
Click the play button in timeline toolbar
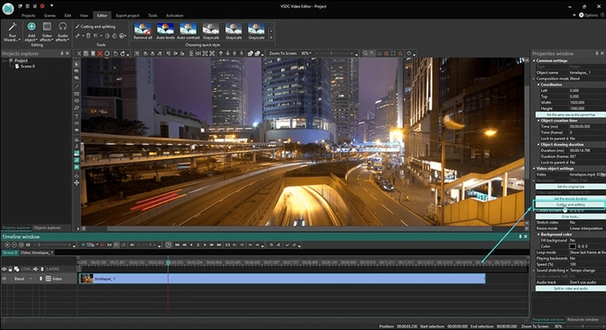coord(205,245)
